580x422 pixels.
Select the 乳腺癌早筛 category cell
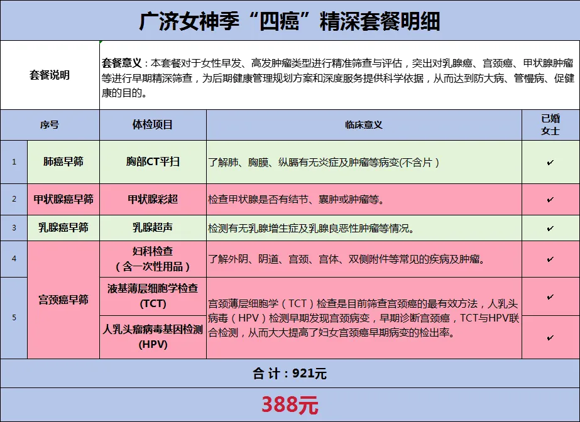[x=63, y=228]
